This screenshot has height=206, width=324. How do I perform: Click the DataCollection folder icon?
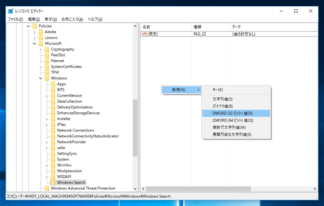pos(53,101)
